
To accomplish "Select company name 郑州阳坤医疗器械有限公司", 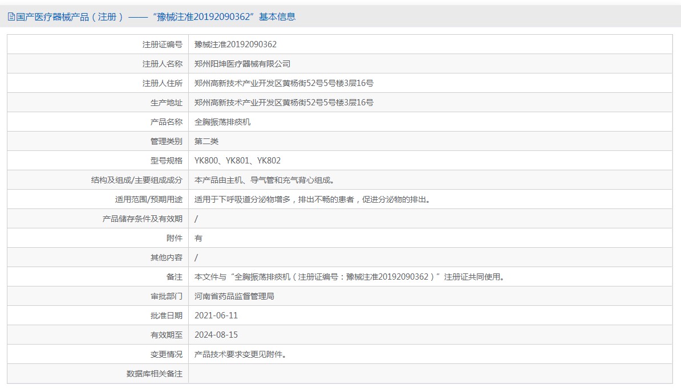I will 242,64.
